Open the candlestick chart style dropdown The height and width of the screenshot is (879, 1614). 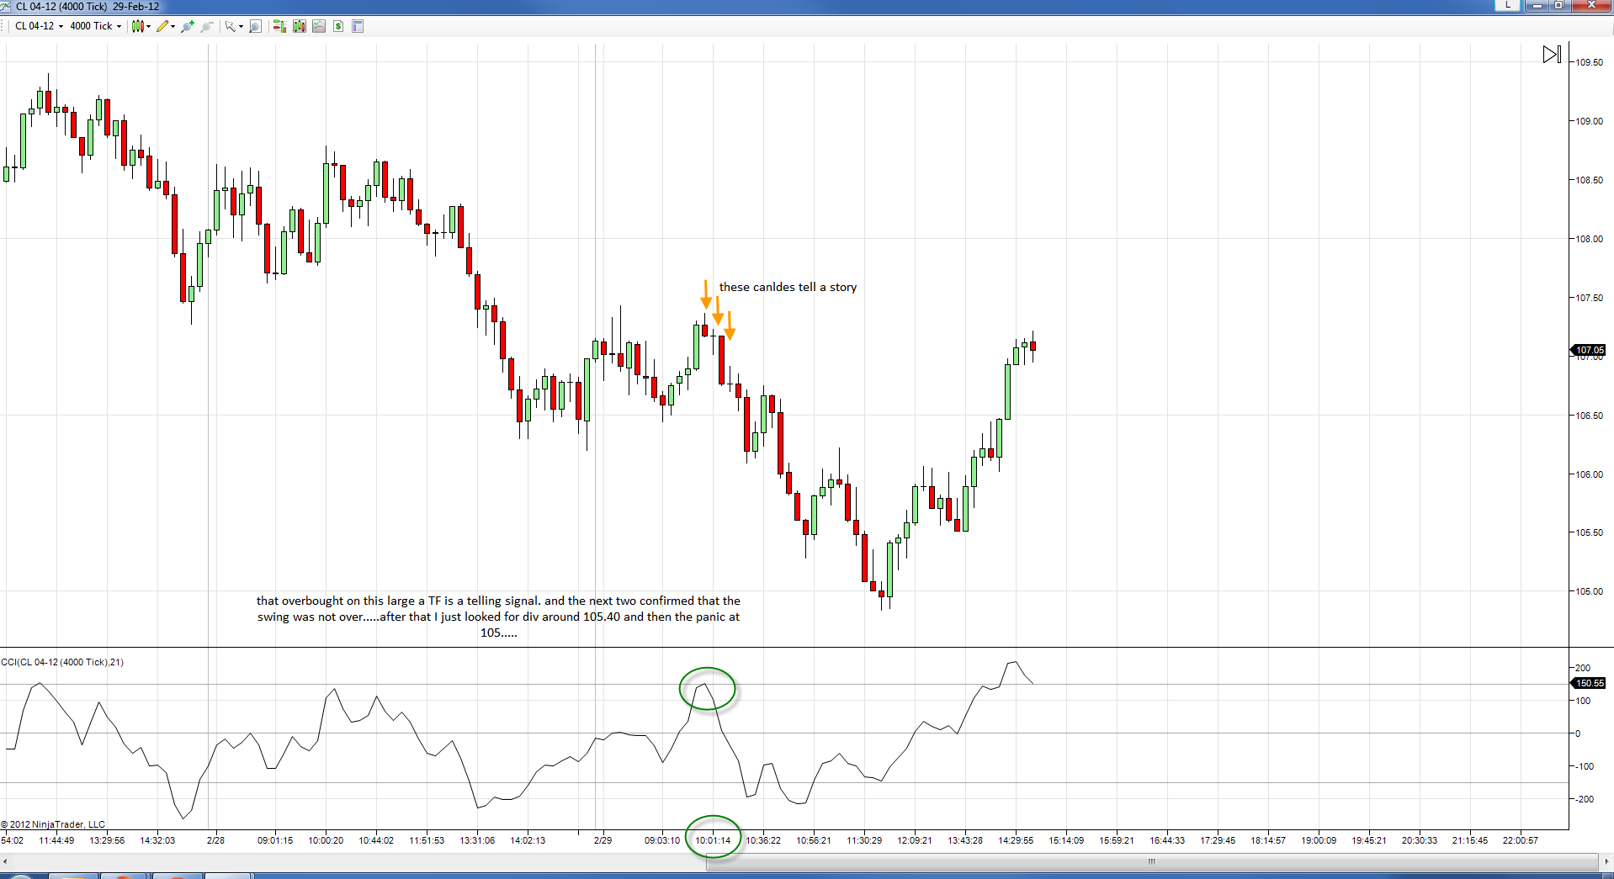click(x=141, y=26)
